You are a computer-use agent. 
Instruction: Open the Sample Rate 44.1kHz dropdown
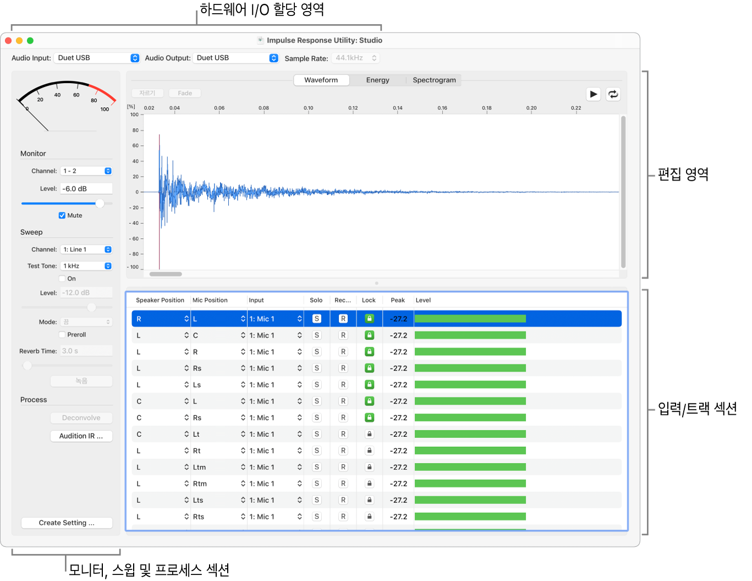[355, 58]
